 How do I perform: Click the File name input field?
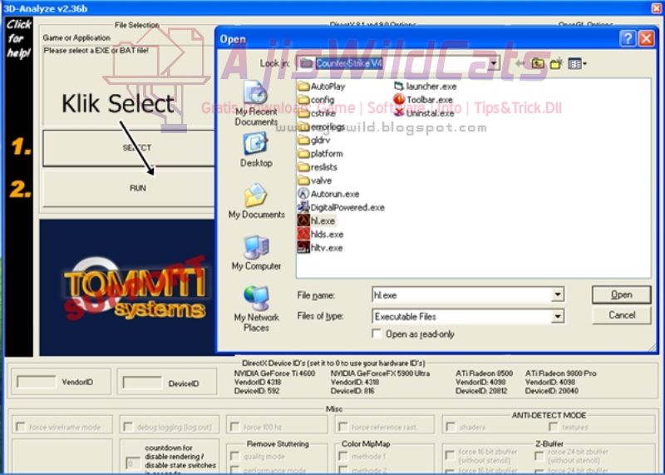462,294
